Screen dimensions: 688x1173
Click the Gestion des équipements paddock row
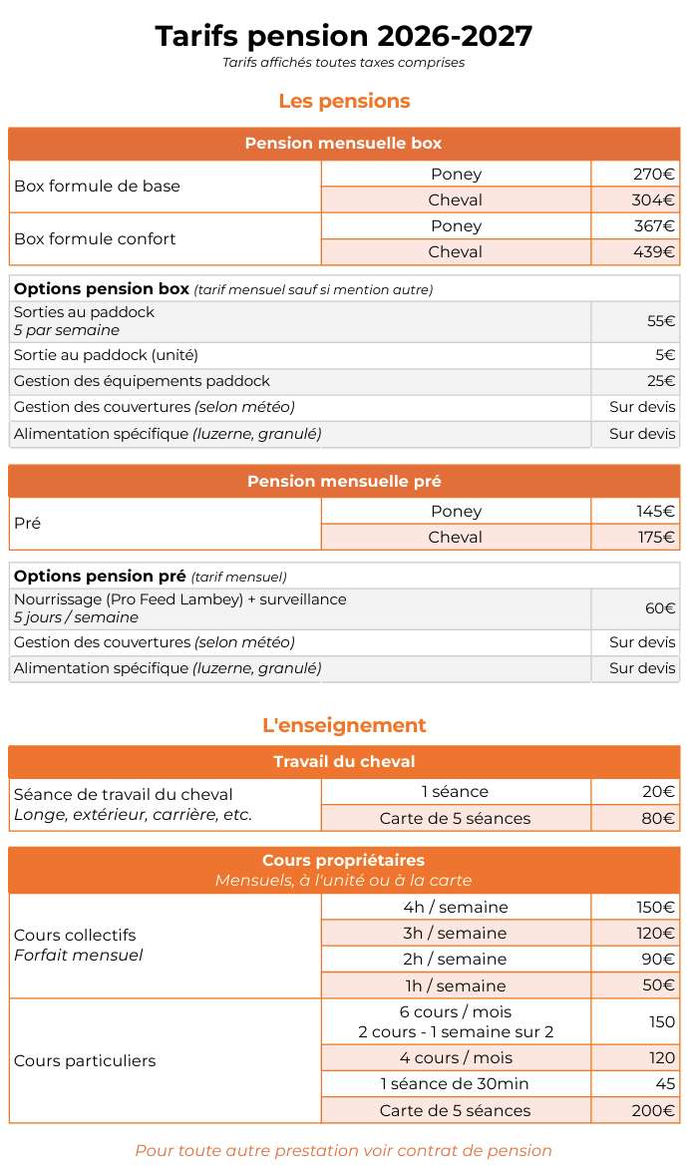[344, 381]
